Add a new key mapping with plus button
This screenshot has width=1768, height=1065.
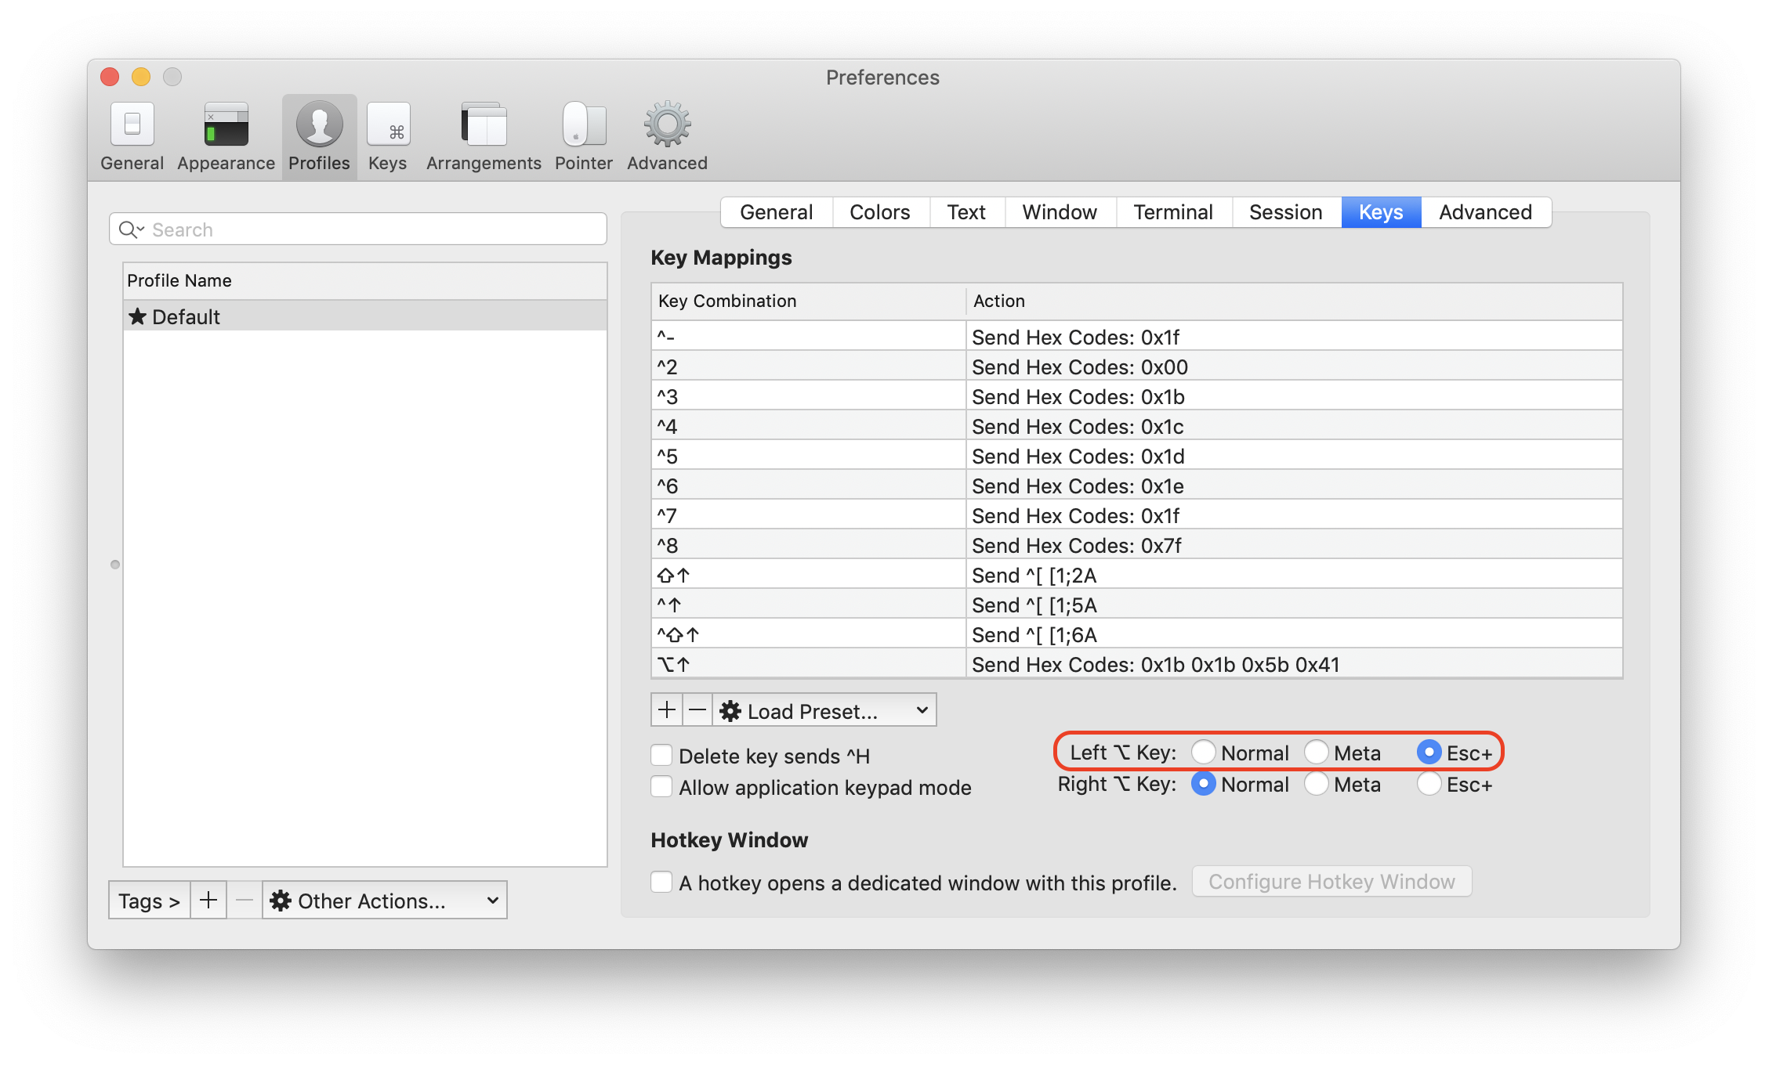click(666, 710)
